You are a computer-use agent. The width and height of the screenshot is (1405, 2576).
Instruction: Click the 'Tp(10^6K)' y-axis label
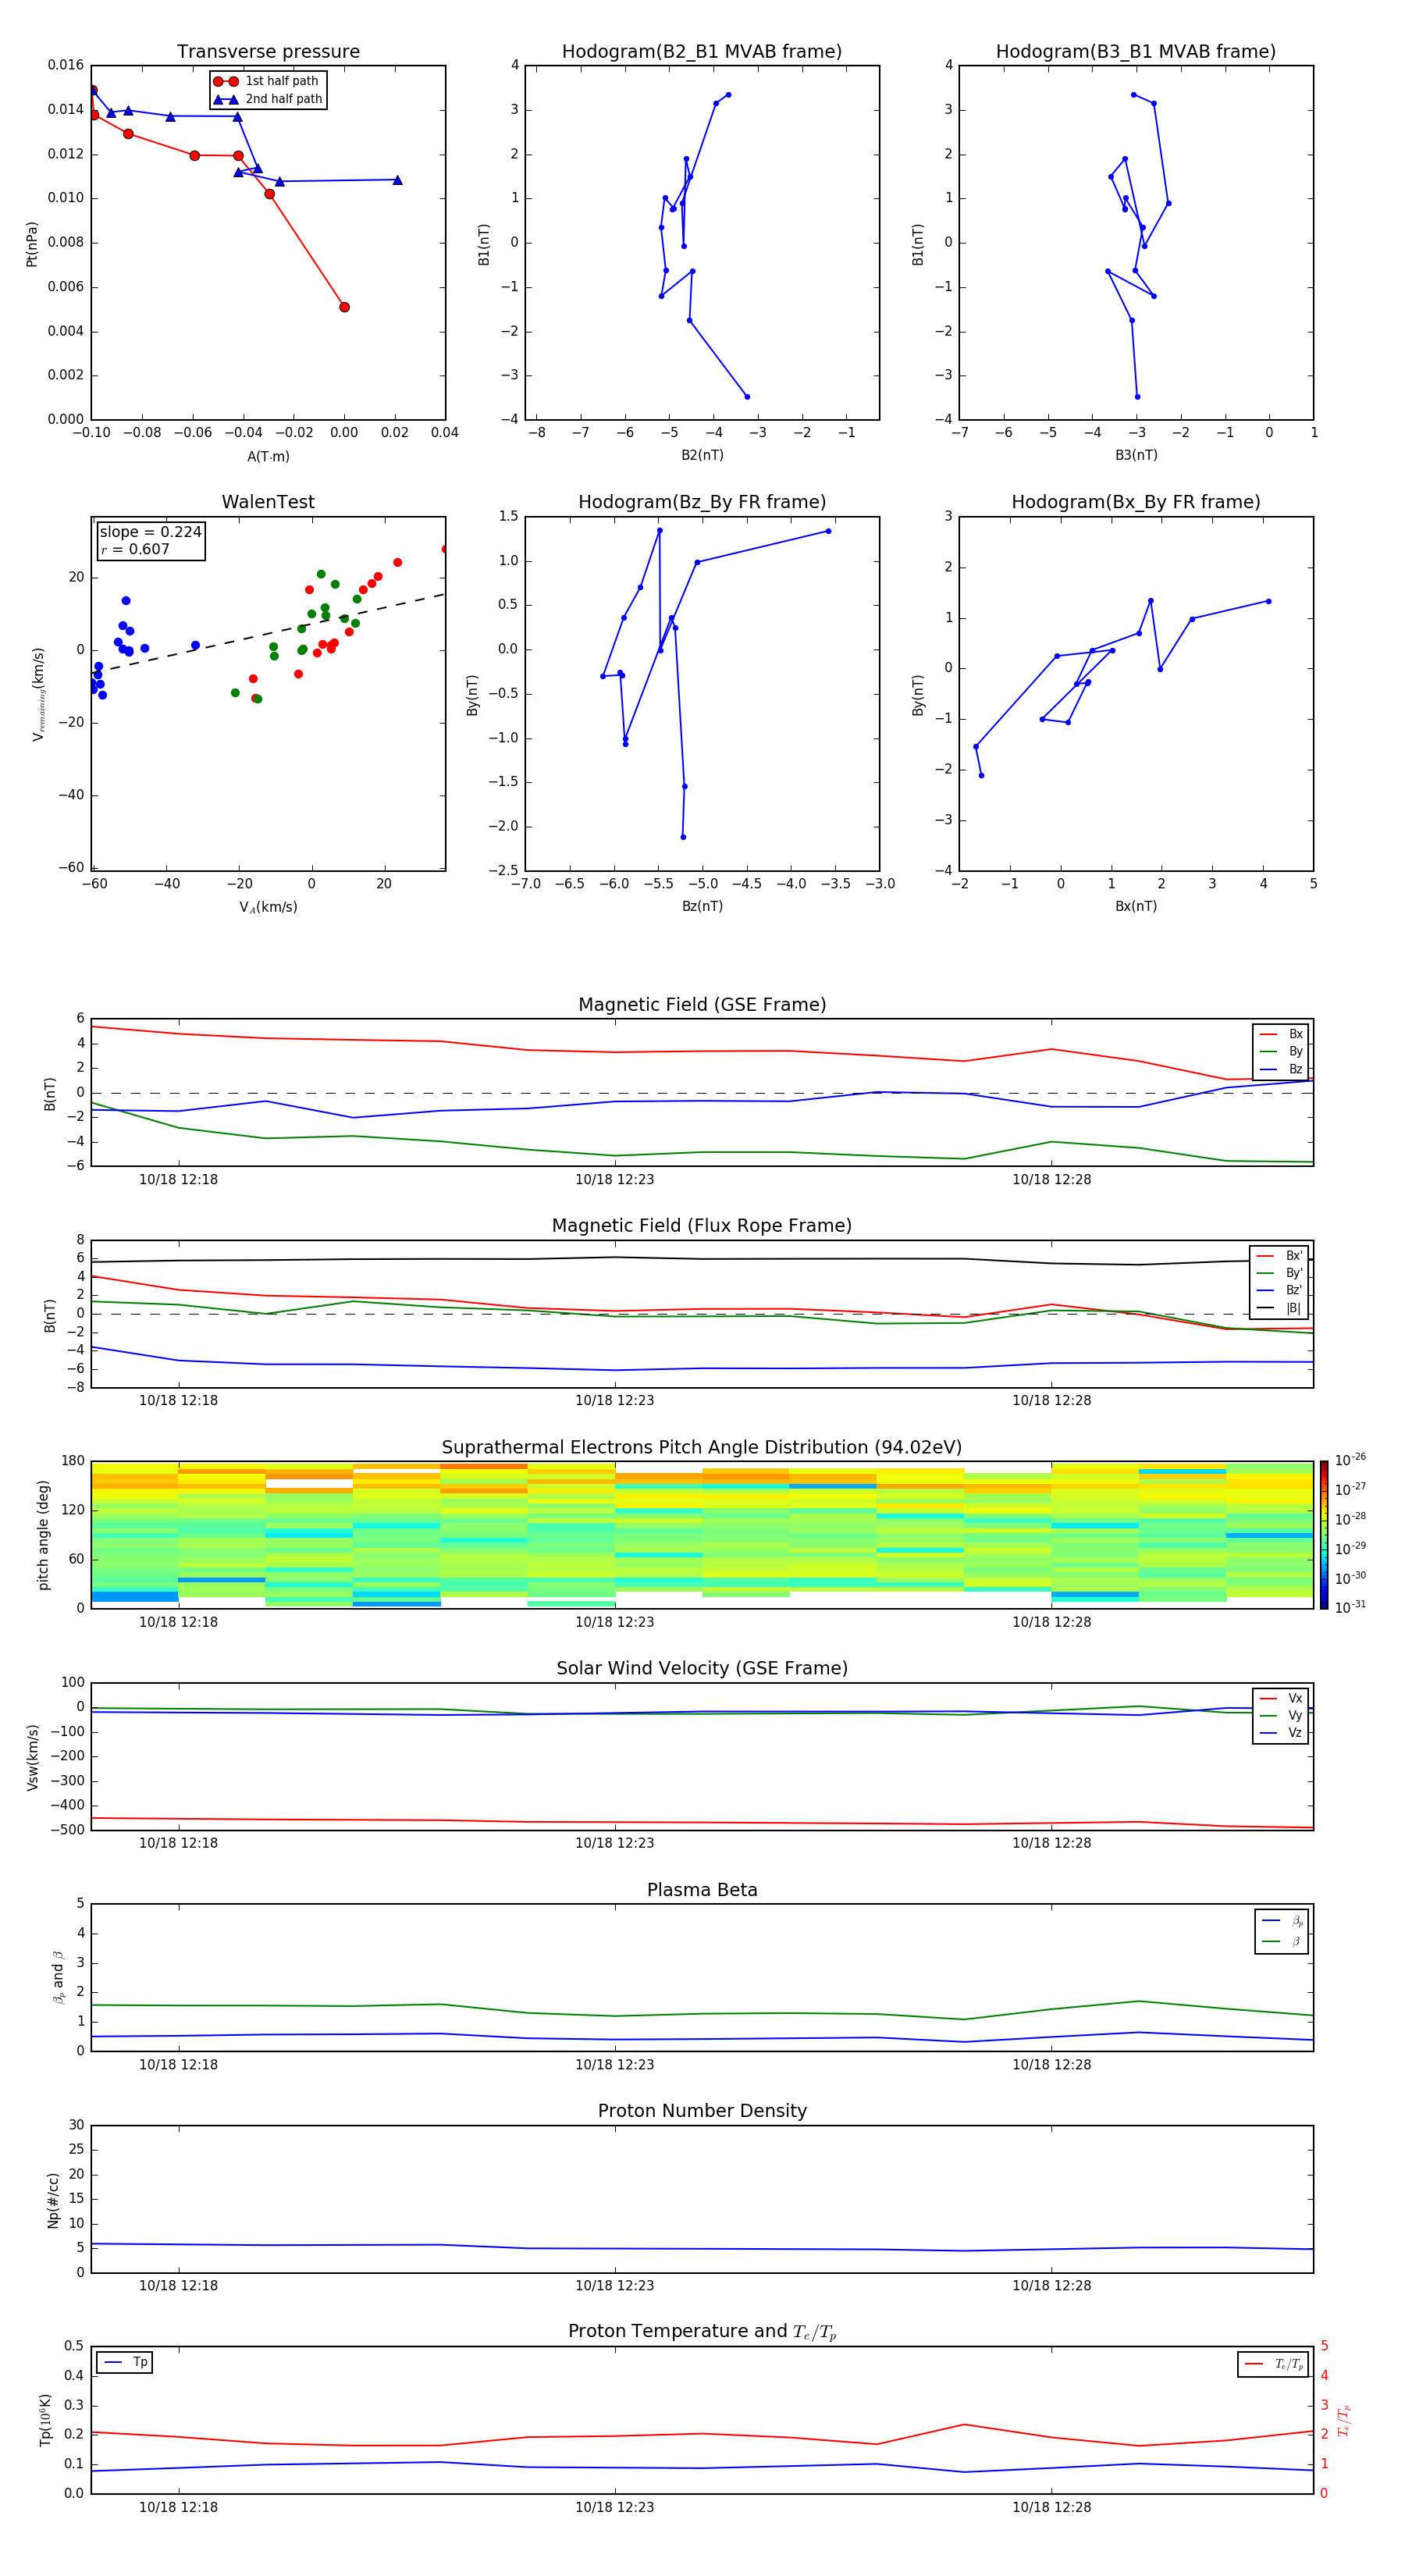coord(45,2420)
